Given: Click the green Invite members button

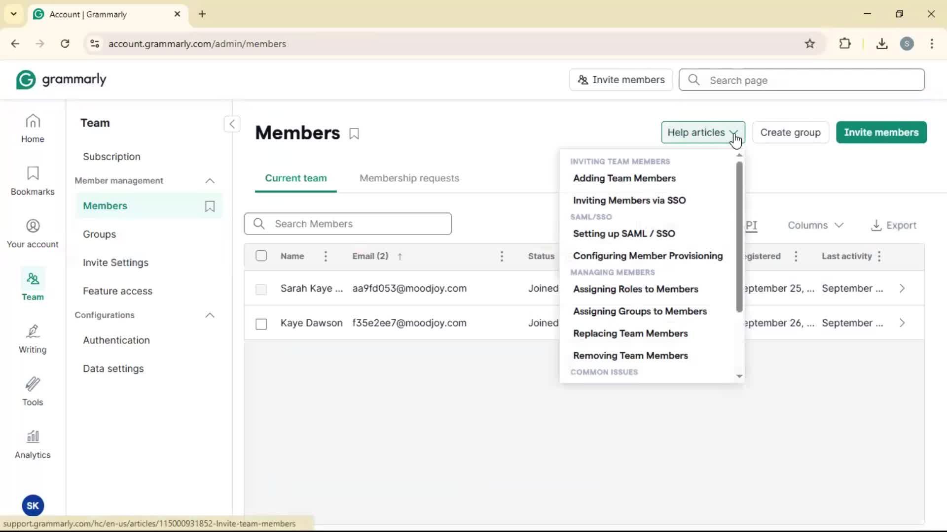Looking at the screenshot, I should [x=881, y=133].
